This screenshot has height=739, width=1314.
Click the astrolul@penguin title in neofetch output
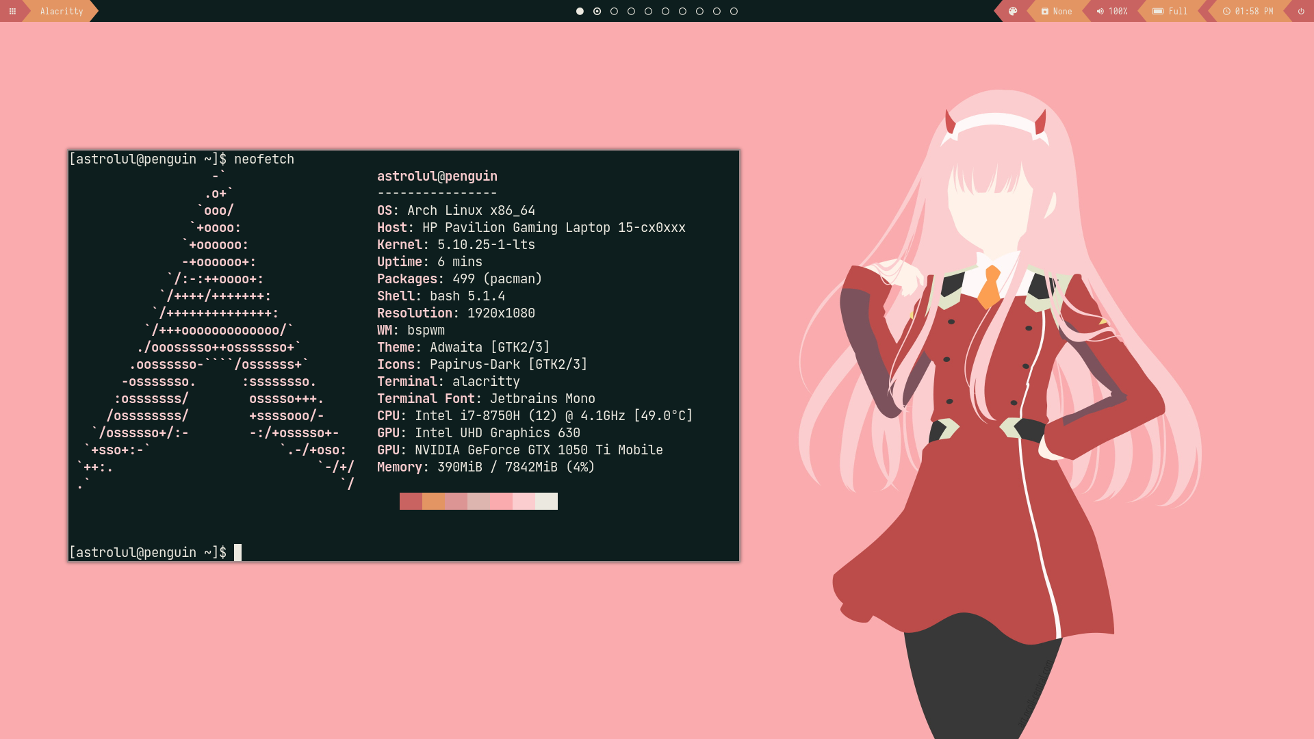(437, 176)
